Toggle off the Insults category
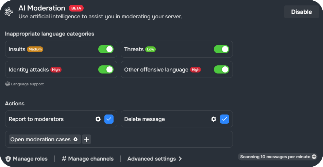This screenshot has width=323, height=167. [106, 49]
